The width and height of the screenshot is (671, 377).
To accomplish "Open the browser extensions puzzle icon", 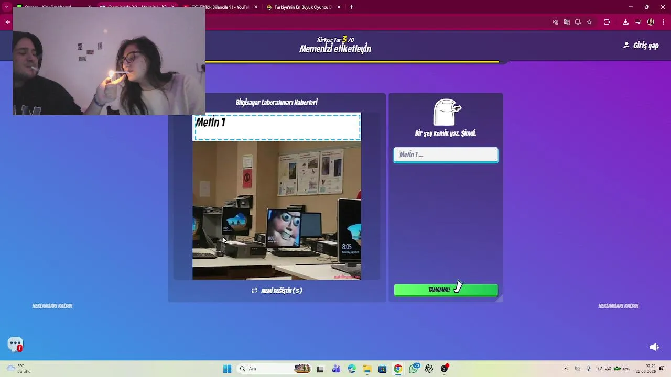I will tap(607, 22).
